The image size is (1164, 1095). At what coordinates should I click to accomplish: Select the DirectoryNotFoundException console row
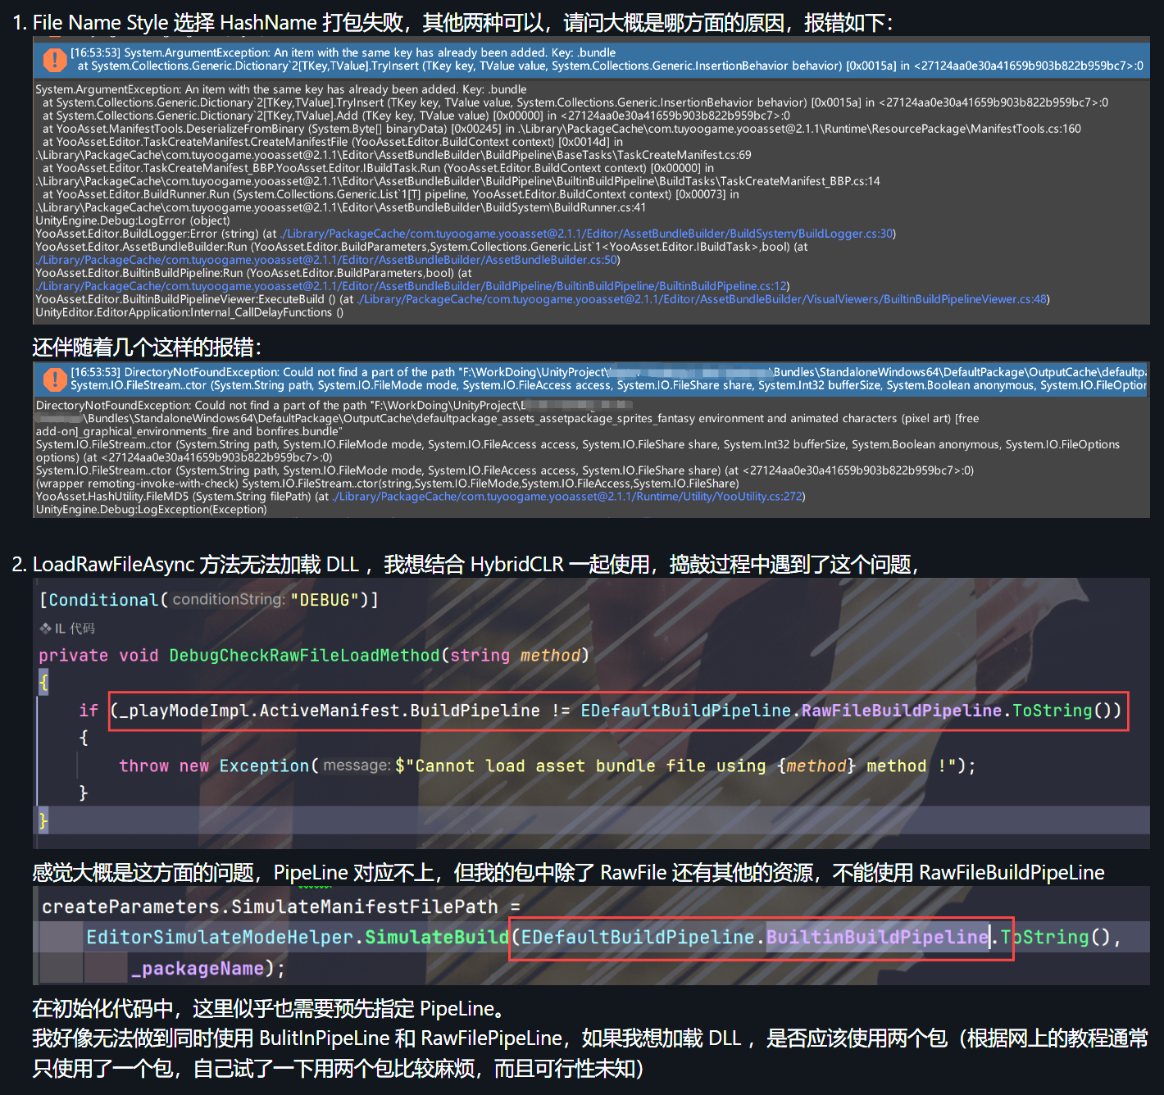click(x=607, y=379)
